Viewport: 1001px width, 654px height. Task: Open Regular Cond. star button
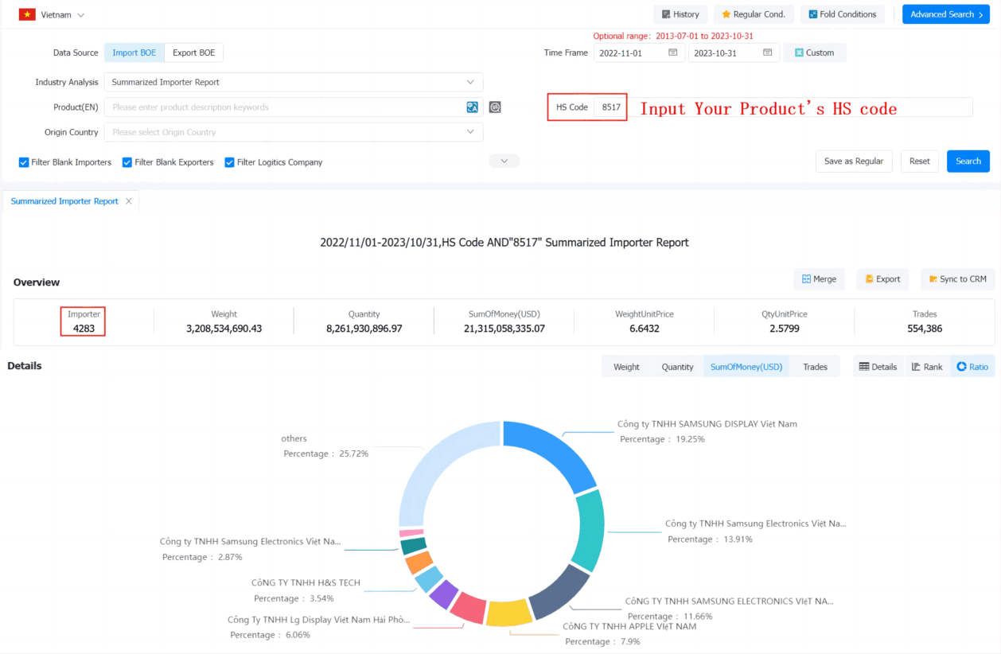click(x=754, y=14)
